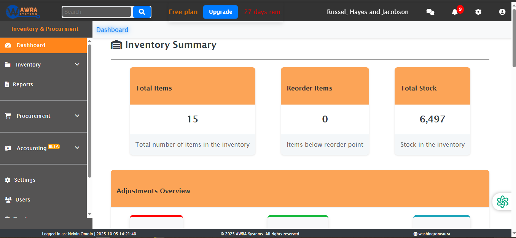This screenshot has width=516, height=238.
Task: Click the Inventory Summary warehouse icon
Action: pyautogui.click(x=116, y=45)
